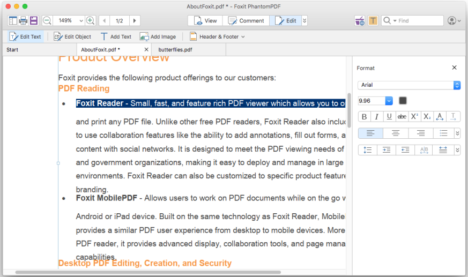Select the Add Text tool
Image resolution: width=468 pixels, height=277 pixels.
[116, 36]
